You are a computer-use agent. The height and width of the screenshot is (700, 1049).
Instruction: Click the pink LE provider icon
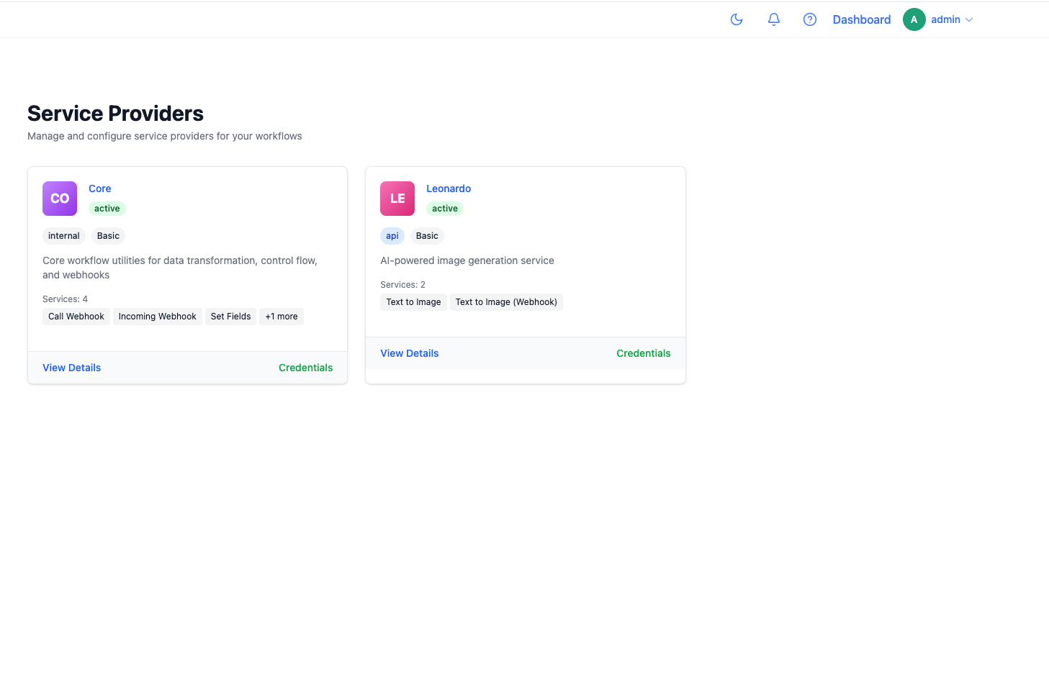click(x=397, y=199)
